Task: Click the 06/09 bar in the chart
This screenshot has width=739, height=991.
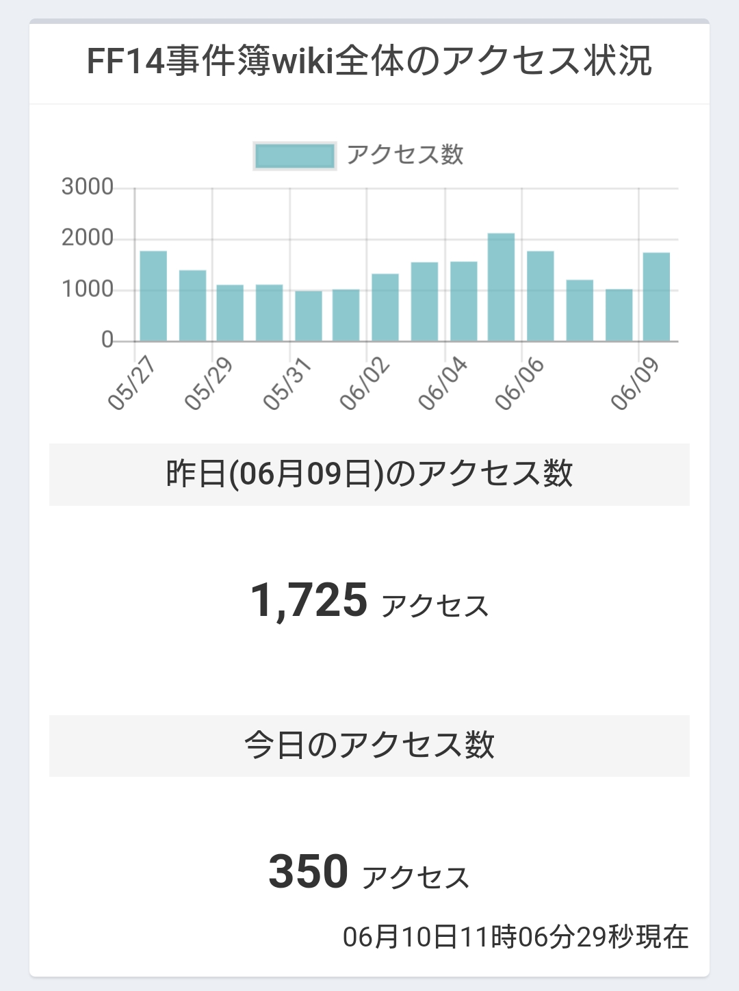Action: point(656,296)
